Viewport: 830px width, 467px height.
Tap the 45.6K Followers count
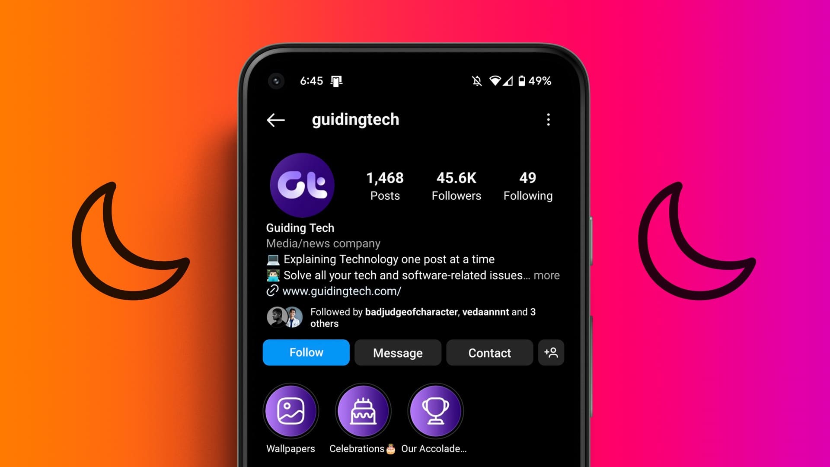456,185
